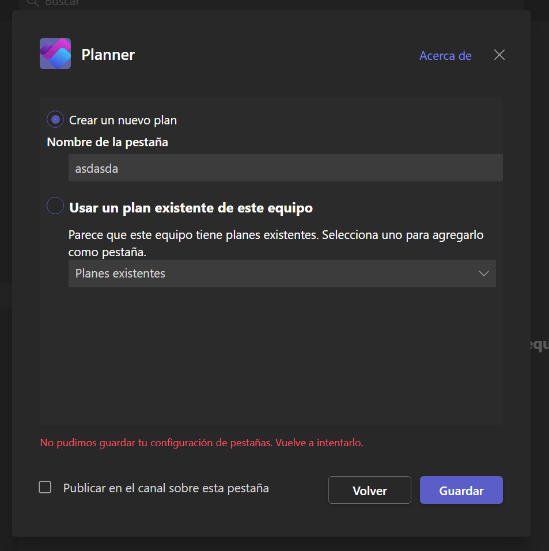Screen dimensions: 549x551
Task: Click the red error message about saving tabs
Action: point(202,442)
